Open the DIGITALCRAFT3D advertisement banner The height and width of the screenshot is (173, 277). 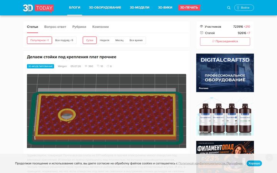(x=225, y=73)
